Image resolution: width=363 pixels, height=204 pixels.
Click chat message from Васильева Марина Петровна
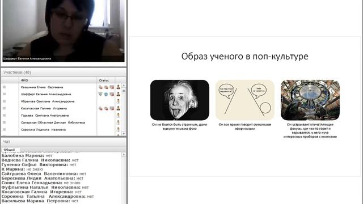[x=40, y=201]
